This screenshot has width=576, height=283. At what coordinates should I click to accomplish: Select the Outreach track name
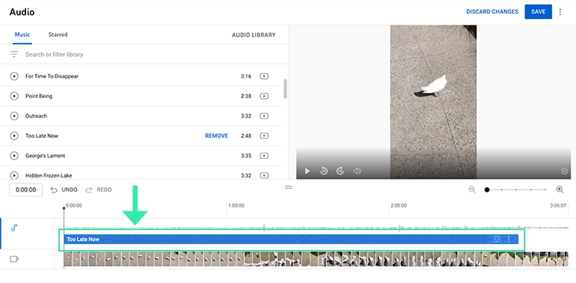36,116
